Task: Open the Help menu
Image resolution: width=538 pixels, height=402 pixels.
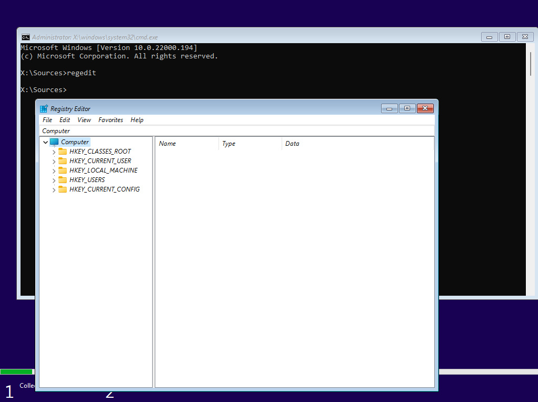Action: [137, 120]
